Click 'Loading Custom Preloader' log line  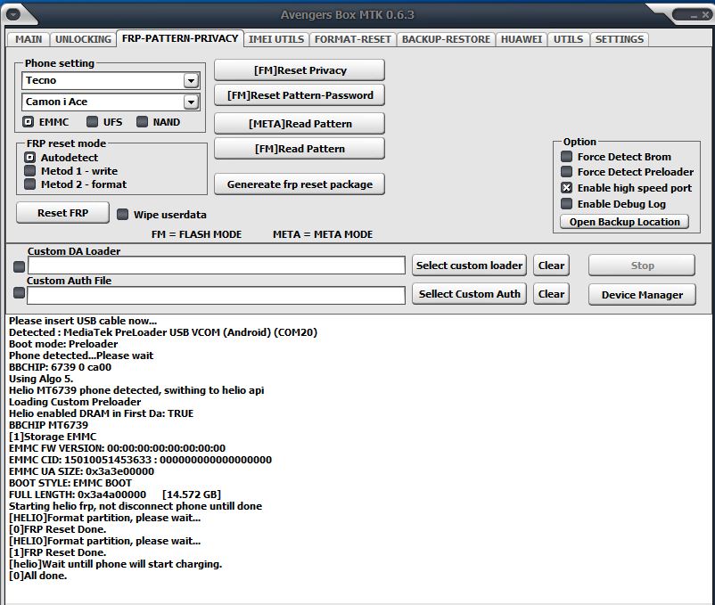75,402
